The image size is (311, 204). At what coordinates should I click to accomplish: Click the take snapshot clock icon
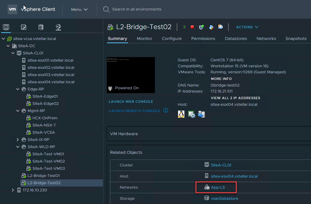[220, 27]
